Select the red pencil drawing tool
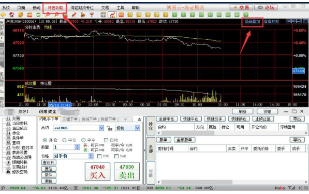The image size is (309, 194). click(74, 15)
